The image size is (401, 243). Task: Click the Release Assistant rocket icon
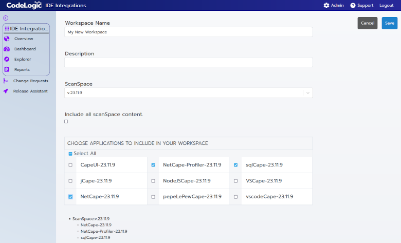6,91
